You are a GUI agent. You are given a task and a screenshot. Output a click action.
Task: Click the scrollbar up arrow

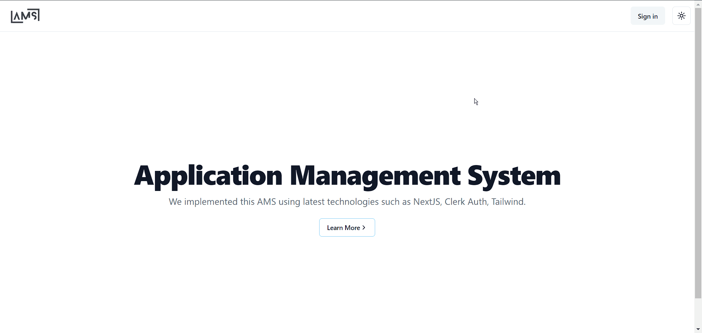[698, 4]
